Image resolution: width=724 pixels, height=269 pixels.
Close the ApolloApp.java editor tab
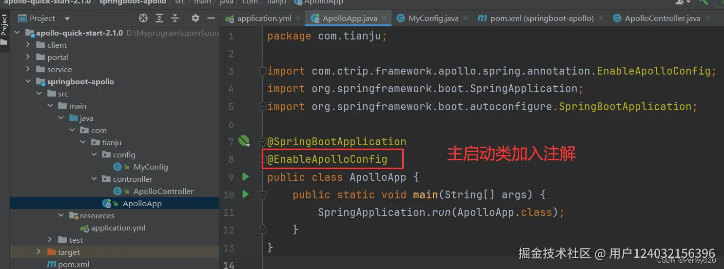[x=385, y=19]
